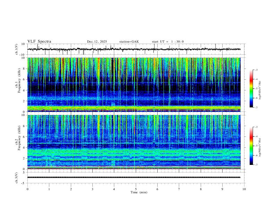Click the ch.1 'Frequency (kHz)' axis label

19,80
